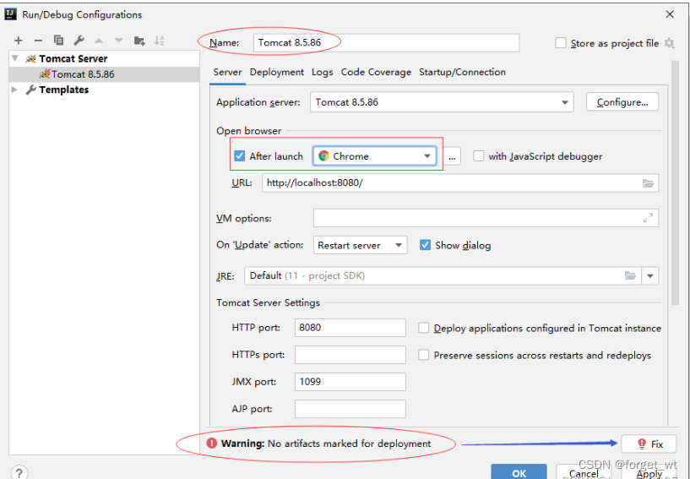The height and width of the screenshot is (479, 690).
Task: Open the Chrome browser dropdown
Action: click(374, 156)
